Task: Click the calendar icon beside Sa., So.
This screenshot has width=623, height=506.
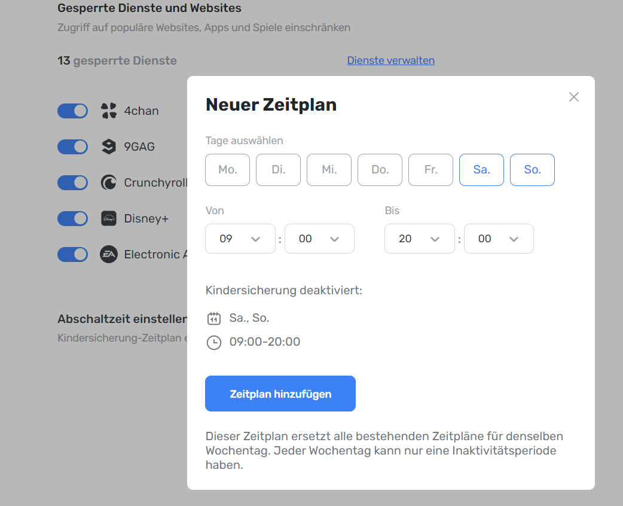Action: [214, 318]
